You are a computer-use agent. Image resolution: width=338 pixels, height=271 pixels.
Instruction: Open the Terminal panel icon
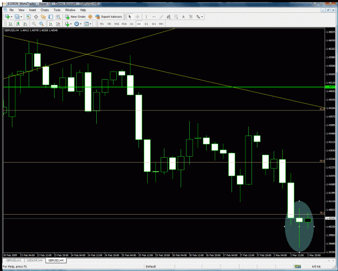point(51,17)
